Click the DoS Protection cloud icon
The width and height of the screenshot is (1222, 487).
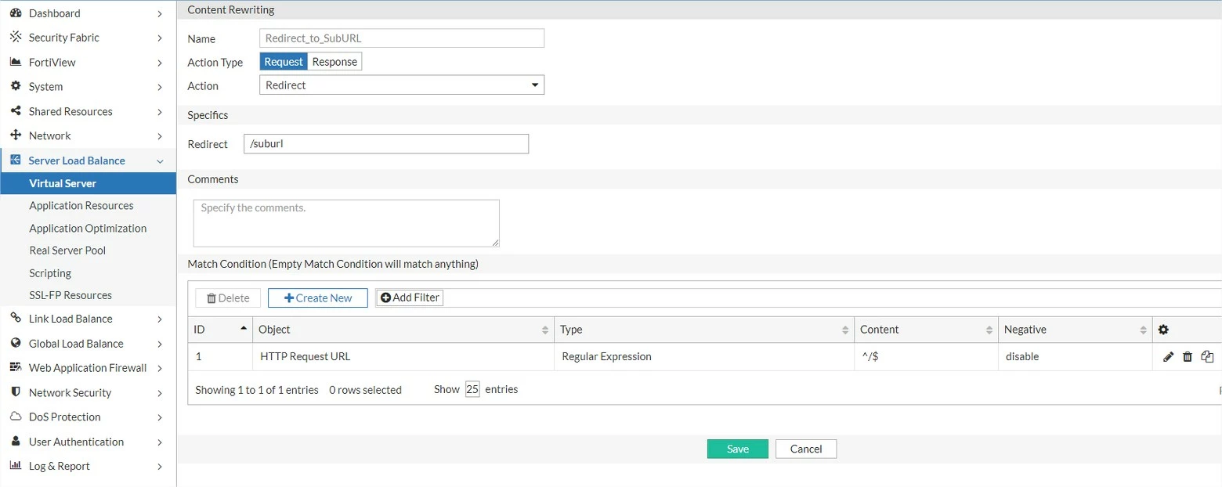pyautogui.click(x=16, y=417)
